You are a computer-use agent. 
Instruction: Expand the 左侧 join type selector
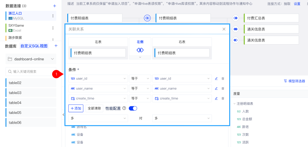click(x=140, y=57)
